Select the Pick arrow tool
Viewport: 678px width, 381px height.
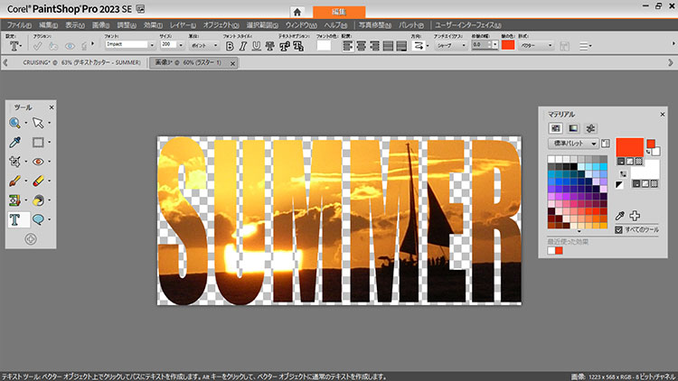[38, 123]
